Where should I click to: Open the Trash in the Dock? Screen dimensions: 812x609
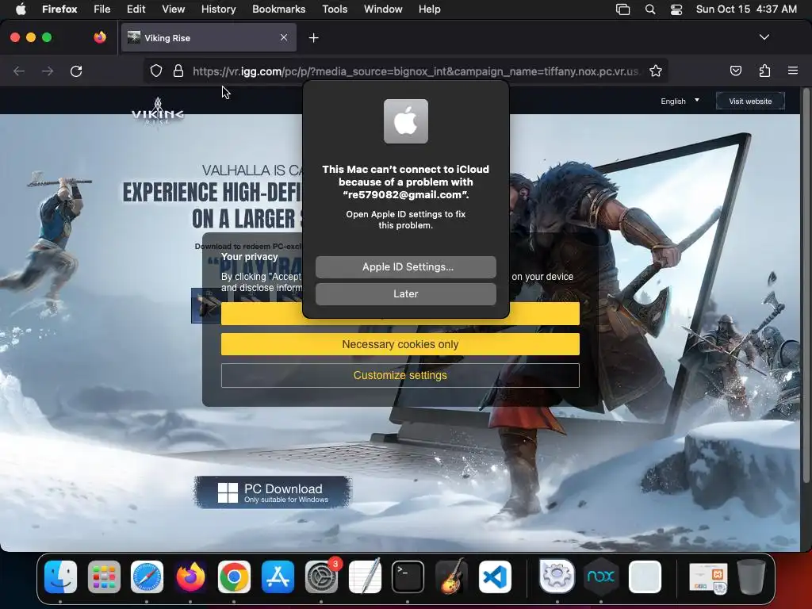pyautogui.click(x=752, y=577)
